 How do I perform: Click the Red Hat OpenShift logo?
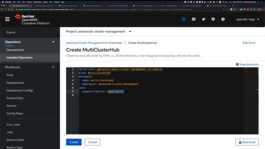[32, 19]
